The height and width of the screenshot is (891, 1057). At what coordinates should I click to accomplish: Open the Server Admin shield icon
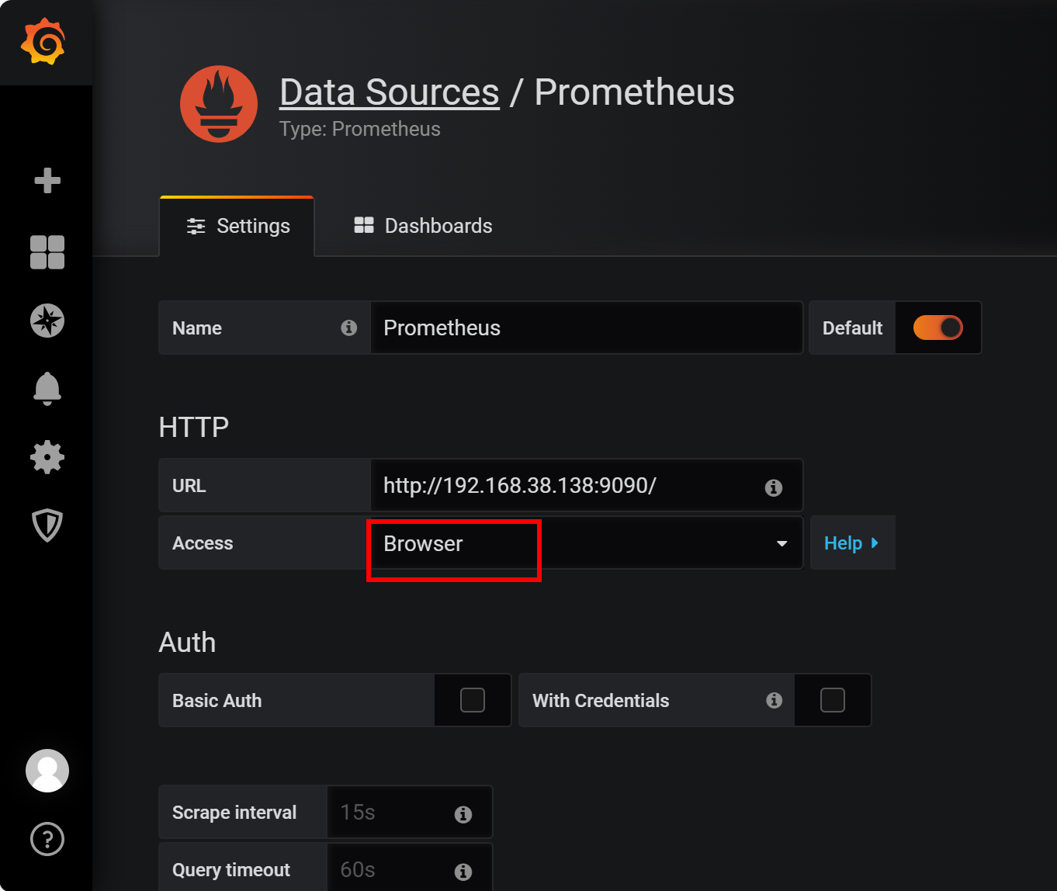pyautogui.click(x=47, y=525)
